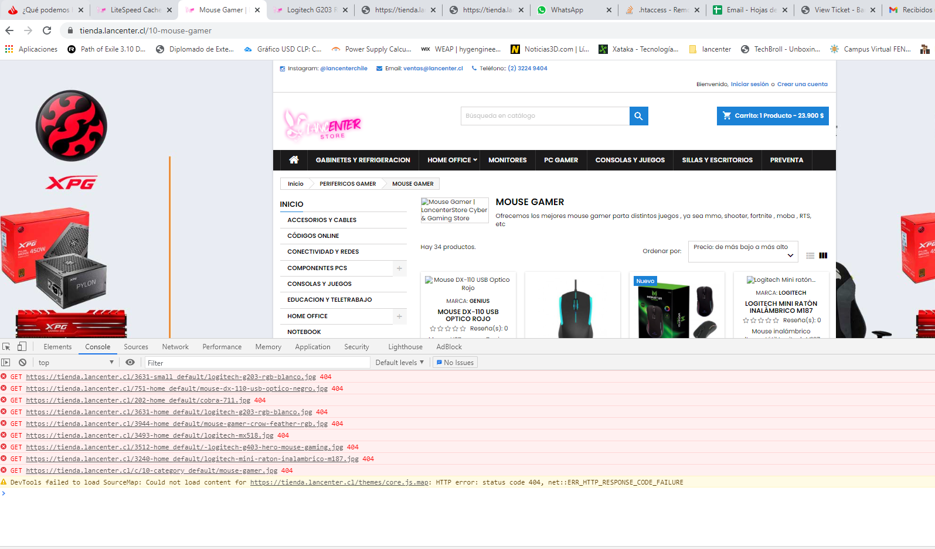This screenshot has width=935, height=549.
Task: Open the MOUSE DX-110 USB OPTICO ROJO product
Action: [x=468, y=316]
